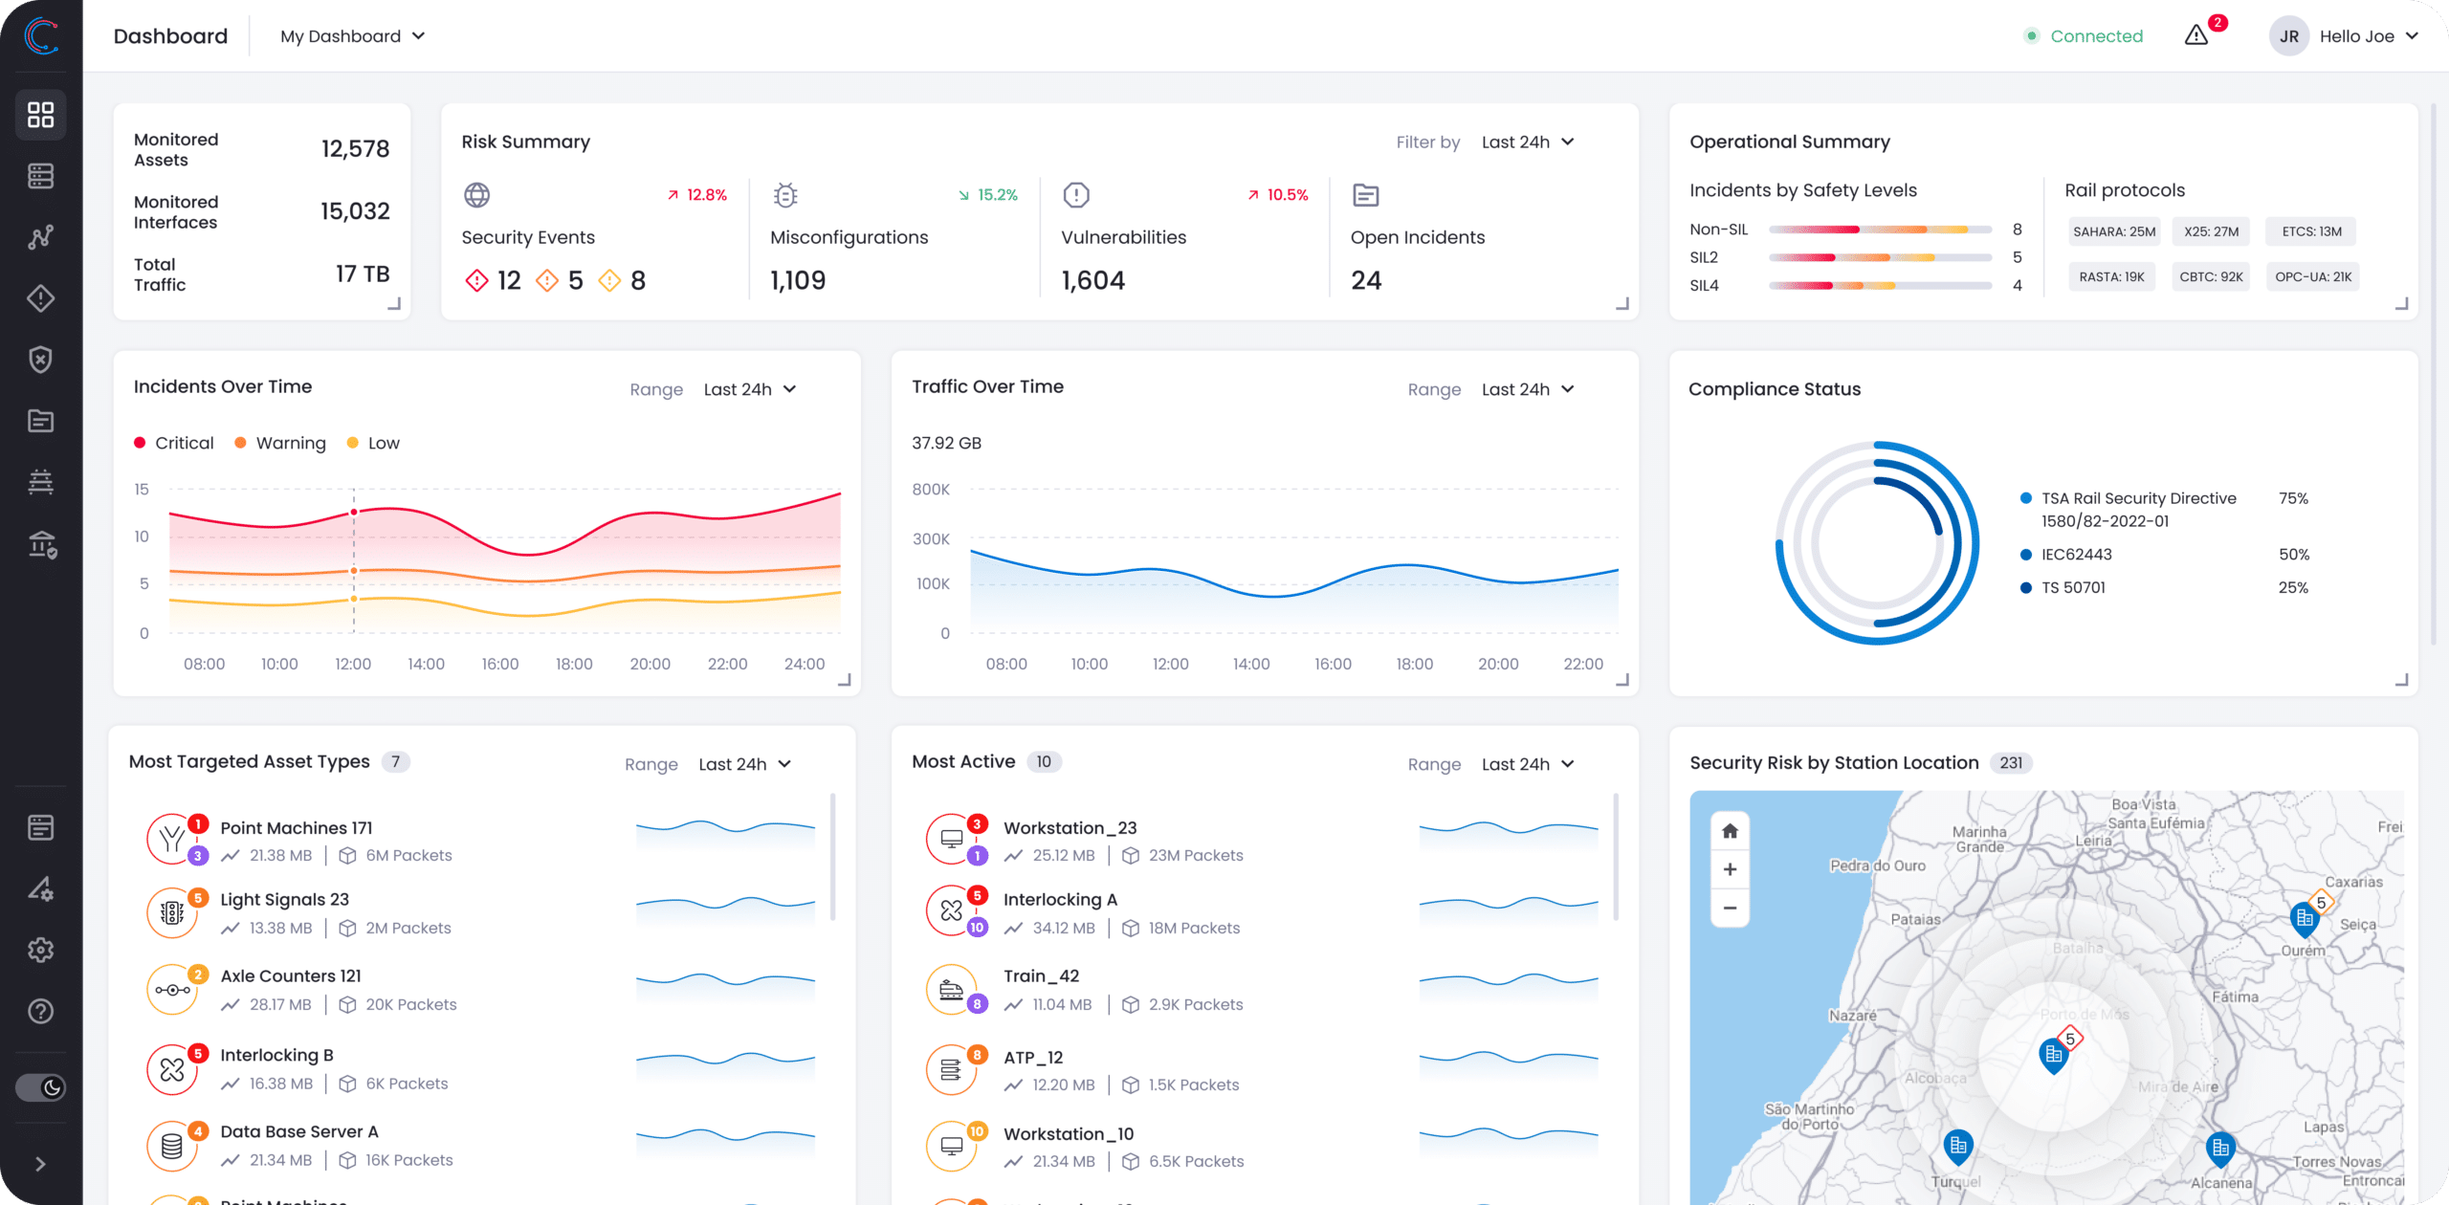The height and width of the screenshot is (1205, 2449).
Task: Open the Point Machines 171 asset entry
Action: [x=297, y=828]
